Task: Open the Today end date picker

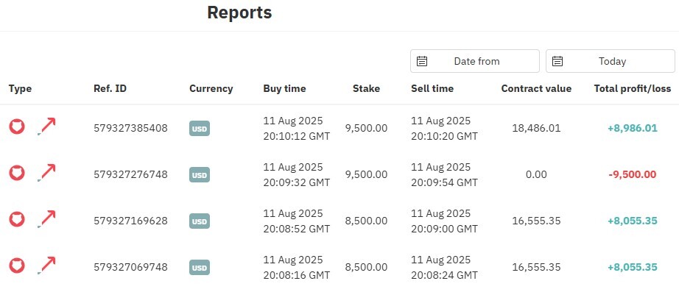Action: coord(611,61)
